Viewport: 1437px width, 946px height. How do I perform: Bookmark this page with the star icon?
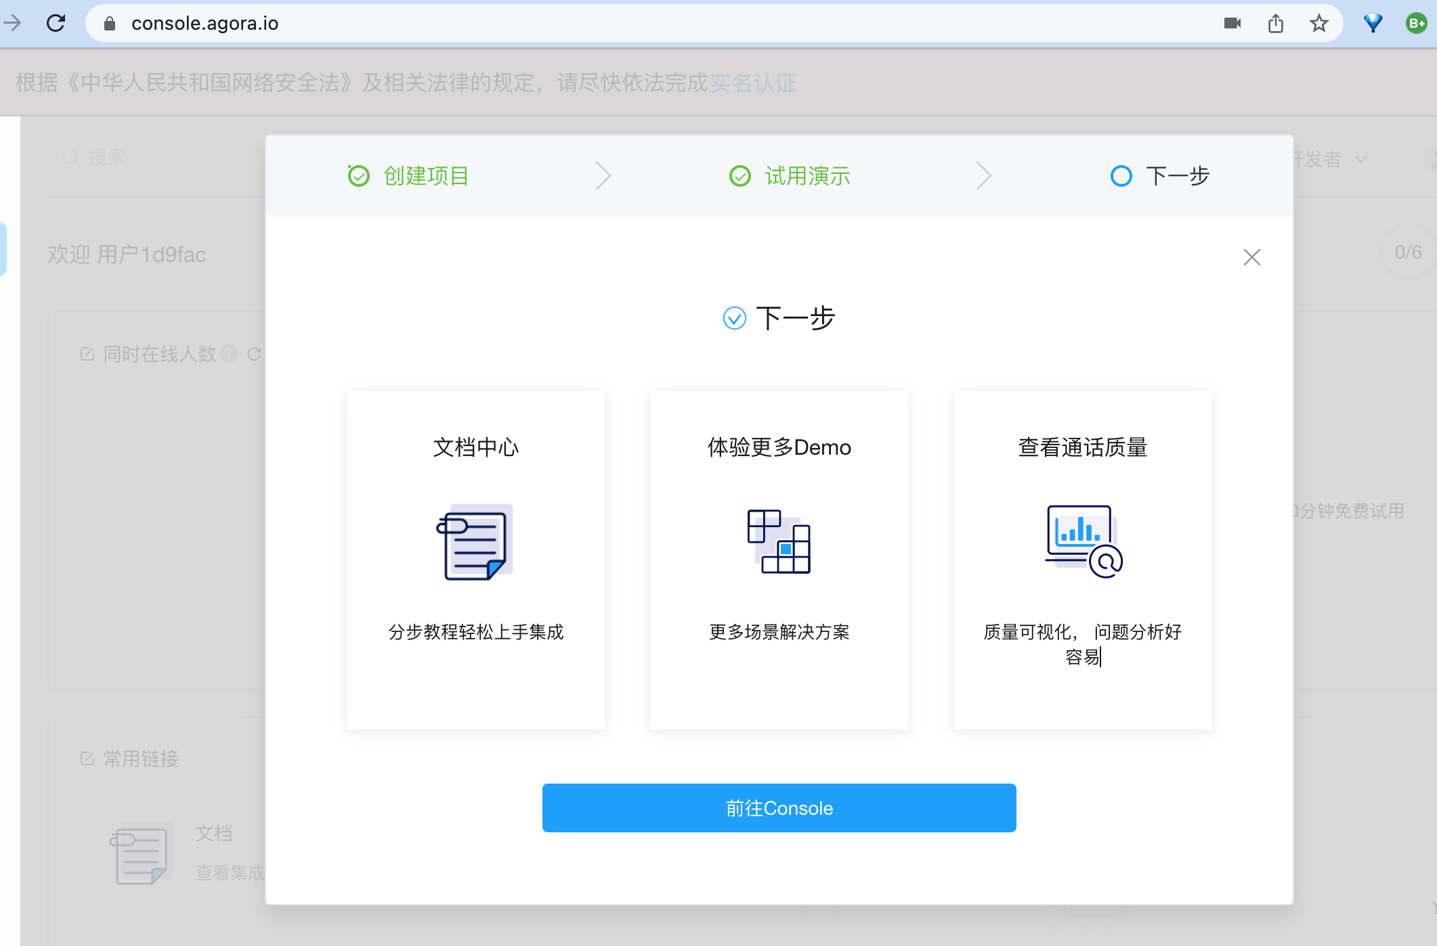pyautogui.click(x=1318, y=24)
